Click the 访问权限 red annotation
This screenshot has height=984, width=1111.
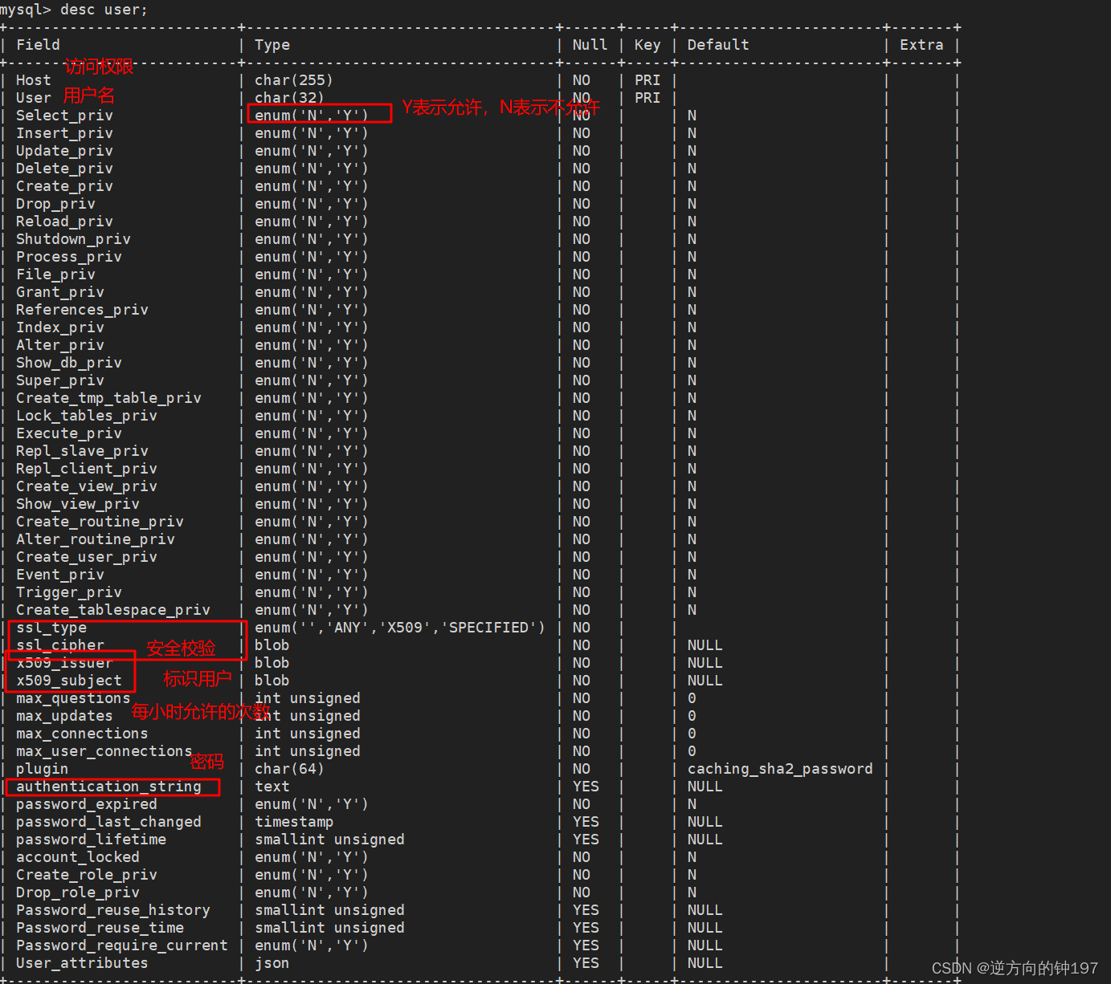click(x=98, y=67)
